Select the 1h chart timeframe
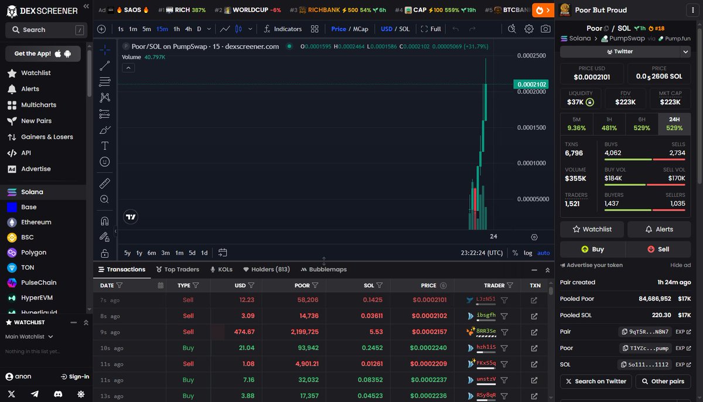The width and height of the screenshot is (703, 402). point(176,29)
